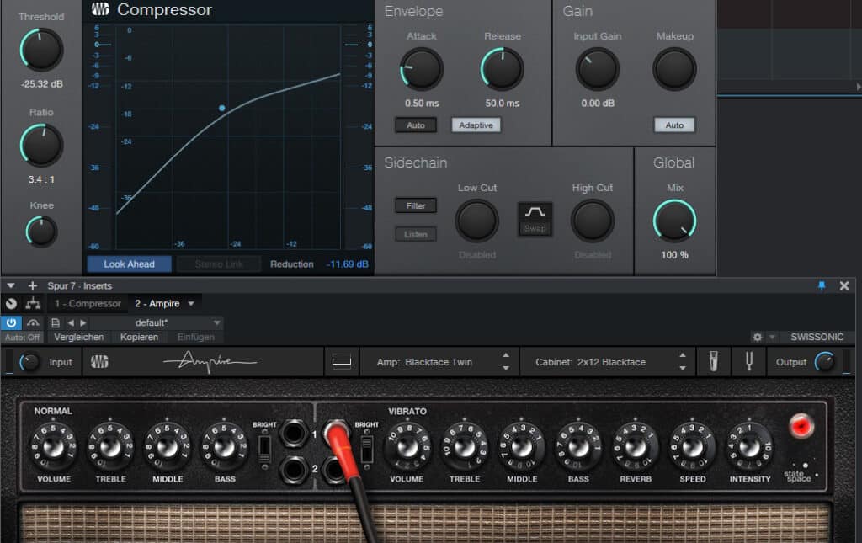
Task: Click the knob icon next to routing
Action: pyautogui.click(x=11, y=303)
